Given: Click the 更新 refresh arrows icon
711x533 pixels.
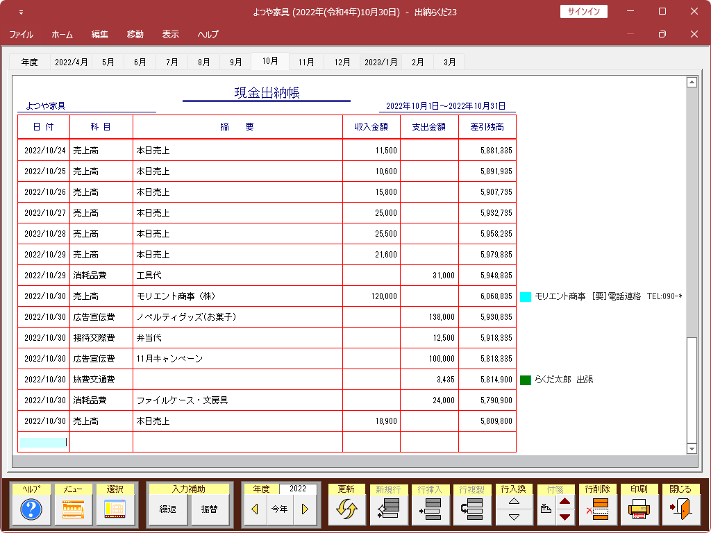Looking at the screenshot, I should click(x=346, y=509).
